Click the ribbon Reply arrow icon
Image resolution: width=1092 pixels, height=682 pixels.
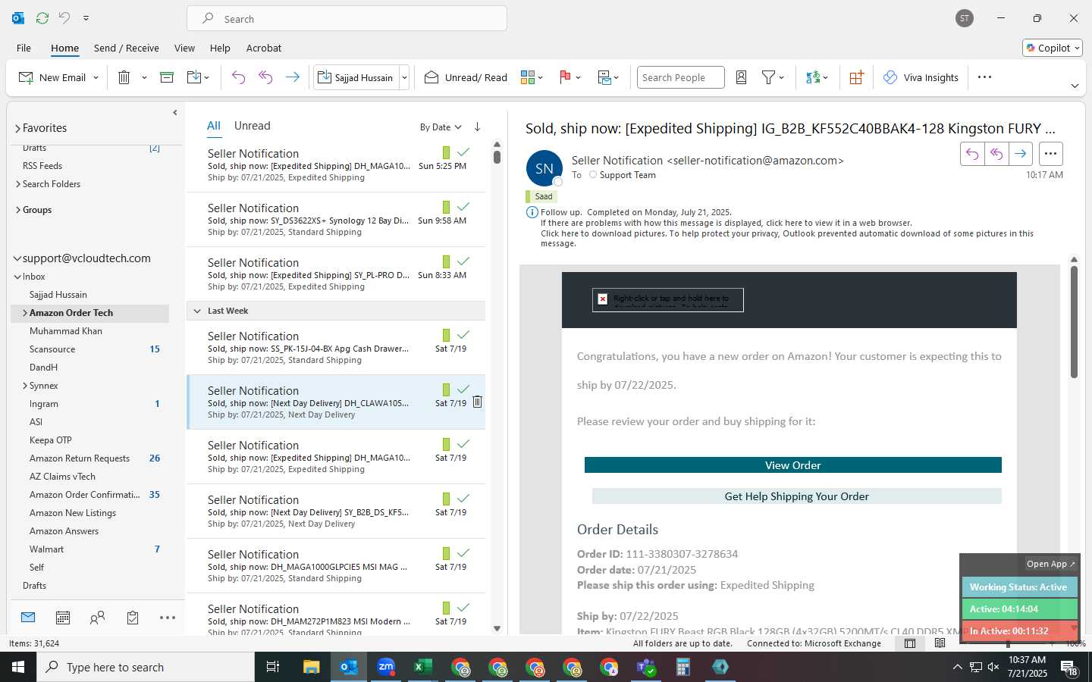click(238, 77)
